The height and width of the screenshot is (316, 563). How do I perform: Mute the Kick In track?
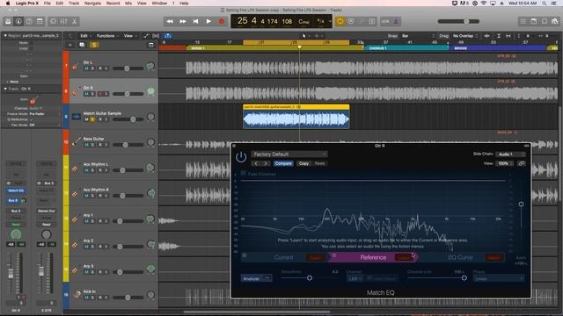tap(86, 298)
